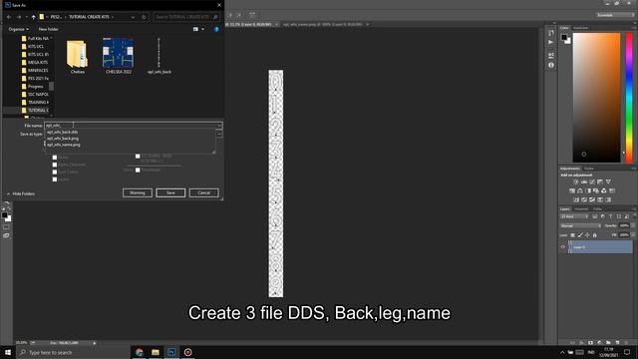Toggle the Thumbnail checkbox
The image size is (638, 359).
[138, 171]
